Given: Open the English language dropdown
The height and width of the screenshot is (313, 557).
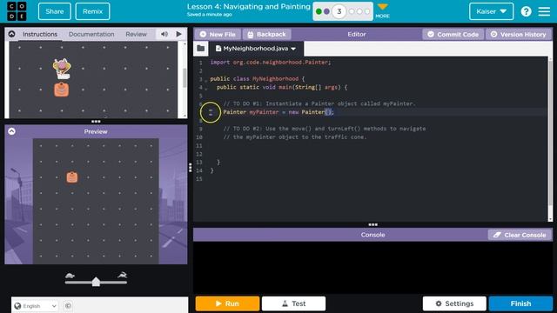Looking at the screenshot, I should 35,306.
